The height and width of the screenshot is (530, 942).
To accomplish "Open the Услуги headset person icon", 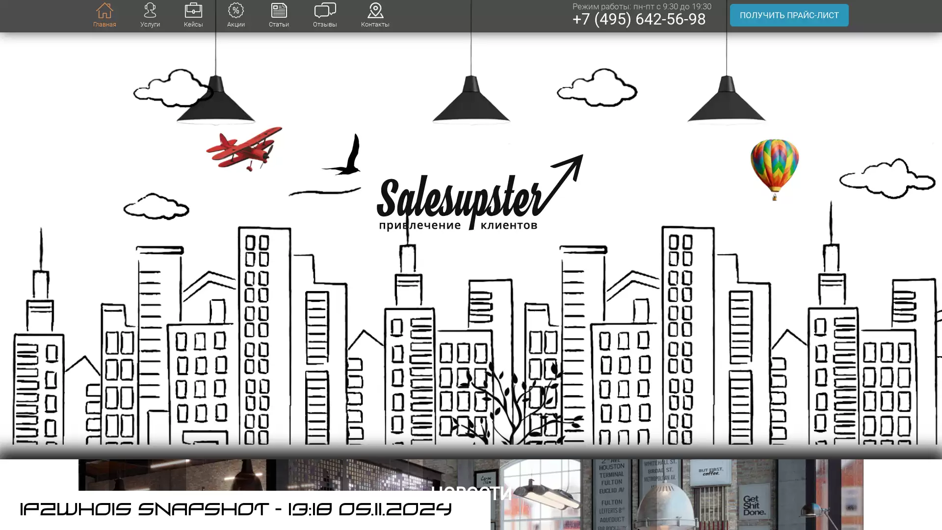I will (x=150, y=10).
